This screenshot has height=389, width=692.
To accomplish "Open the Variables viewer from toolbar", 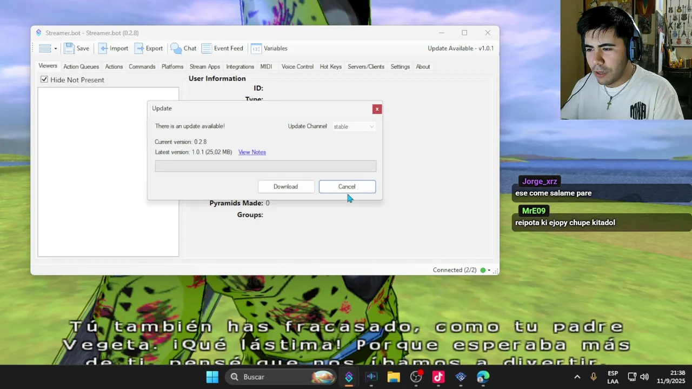I will pyautogui.click(x=269, y=49).
